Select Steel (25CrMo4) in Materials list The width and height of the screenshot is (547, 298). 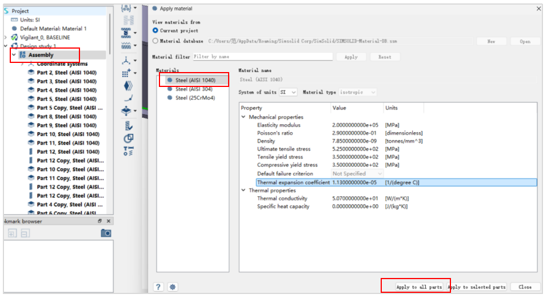click(x=195, y=98)
